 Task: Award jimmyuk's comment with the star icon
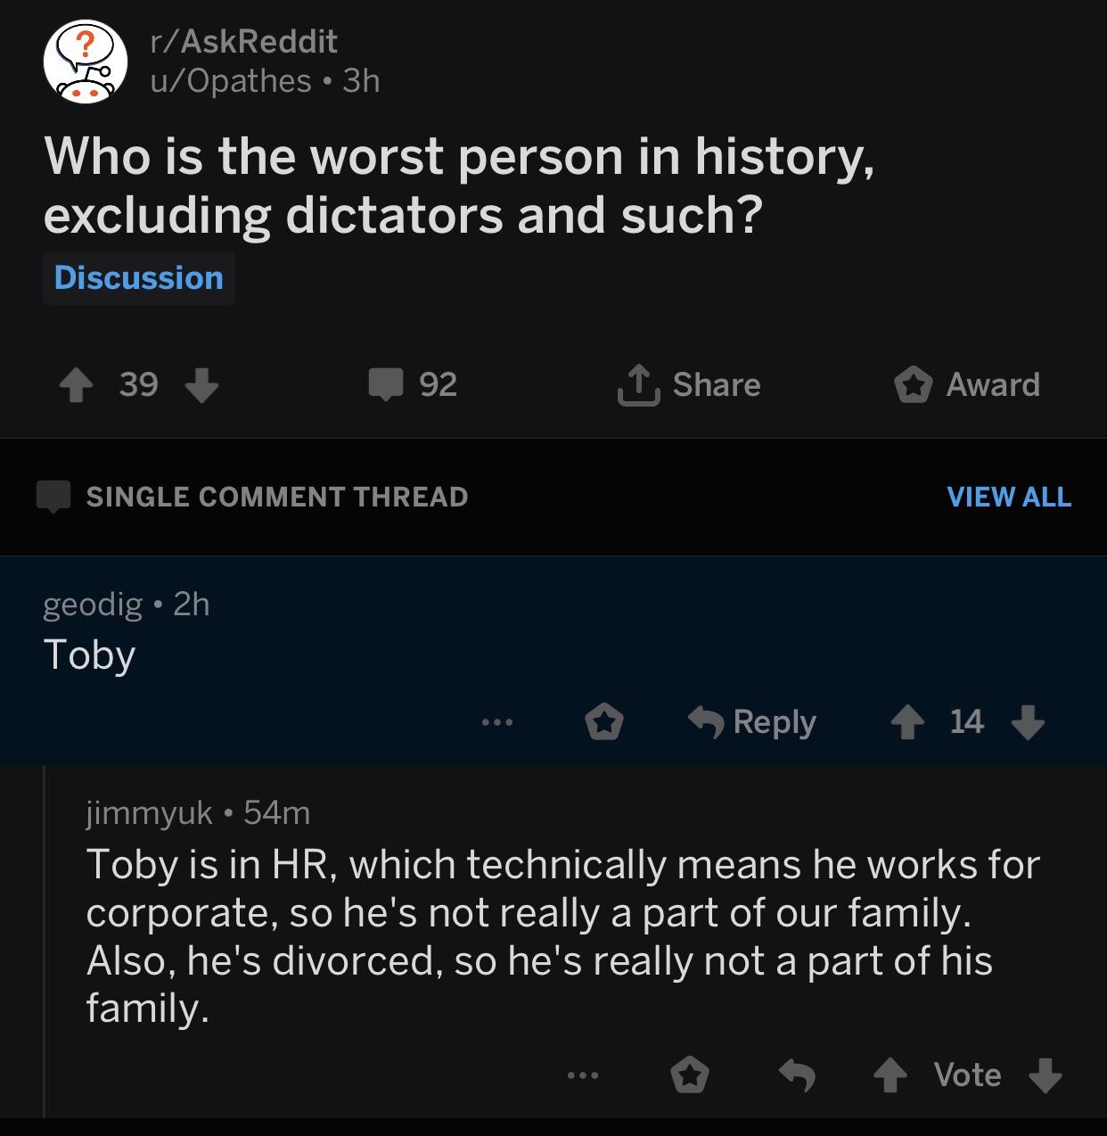689,1075
